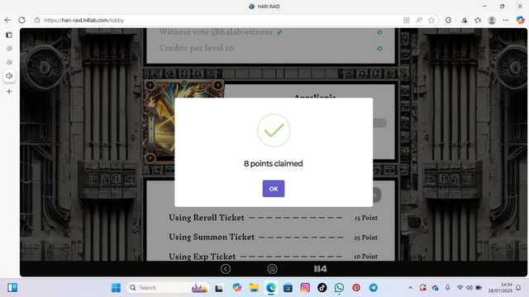Open the Widgets panel on taskbar
The height and width of the screenshot is (297, 529).
[12, 288]
